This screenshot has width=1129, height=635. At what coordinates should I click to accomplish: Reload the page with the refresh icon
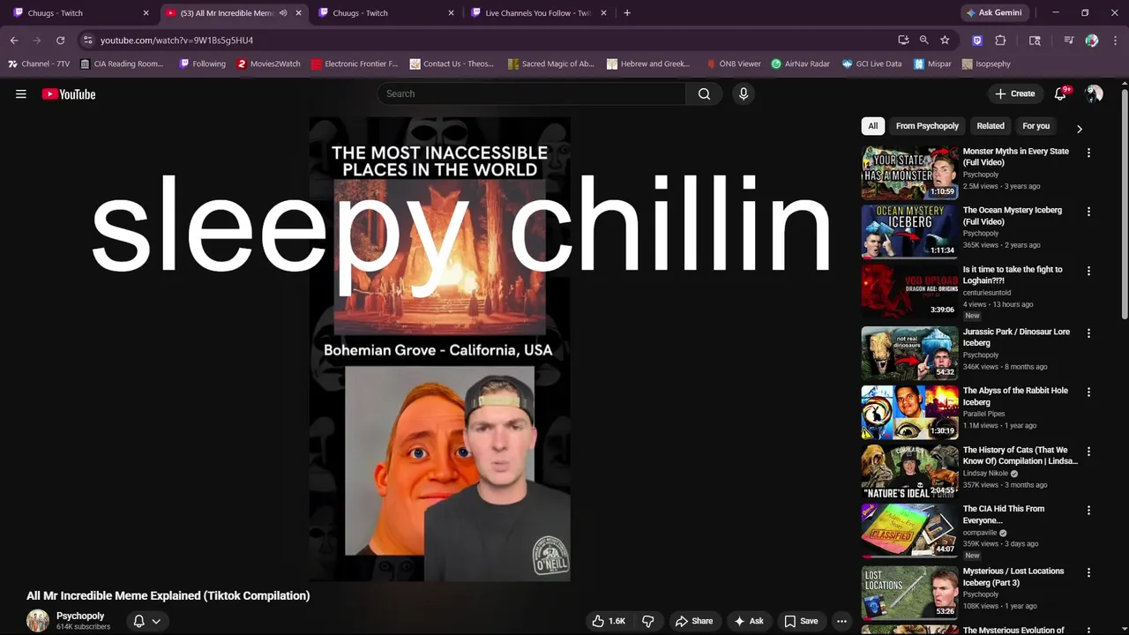tap(60, 40)
